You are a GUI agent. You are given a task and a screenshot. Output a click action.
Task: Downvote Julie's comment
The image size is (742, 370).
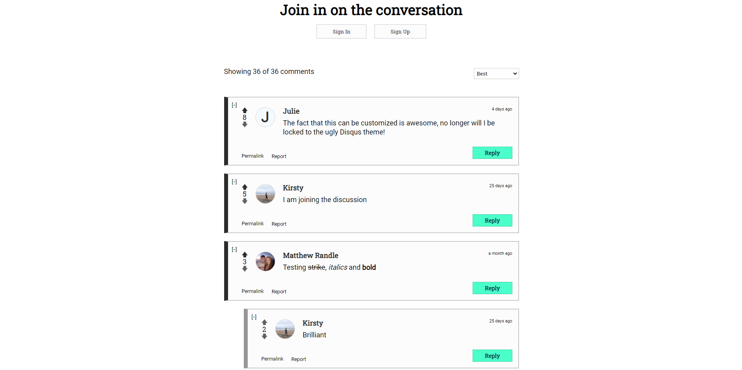245,125
